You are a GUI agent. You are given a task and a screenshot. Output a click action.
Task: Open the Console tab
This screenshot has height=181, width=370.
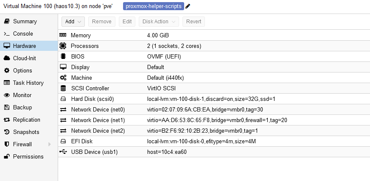23,34
